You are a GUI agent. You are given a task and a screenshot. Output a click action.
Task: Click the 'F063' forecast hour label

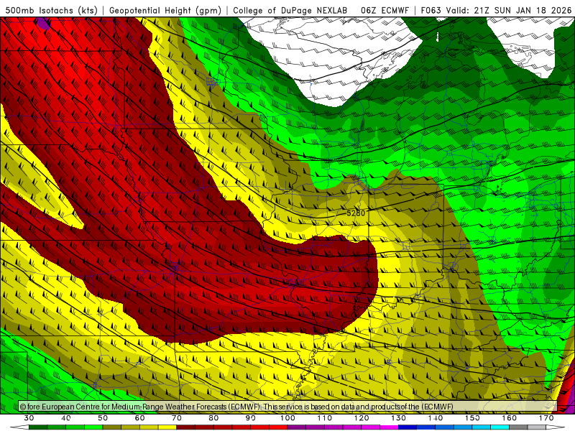tap(431, 10)
